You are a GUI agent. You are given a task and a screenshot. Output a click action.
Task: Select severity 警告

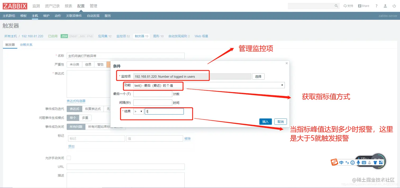(x=100, y=65)
